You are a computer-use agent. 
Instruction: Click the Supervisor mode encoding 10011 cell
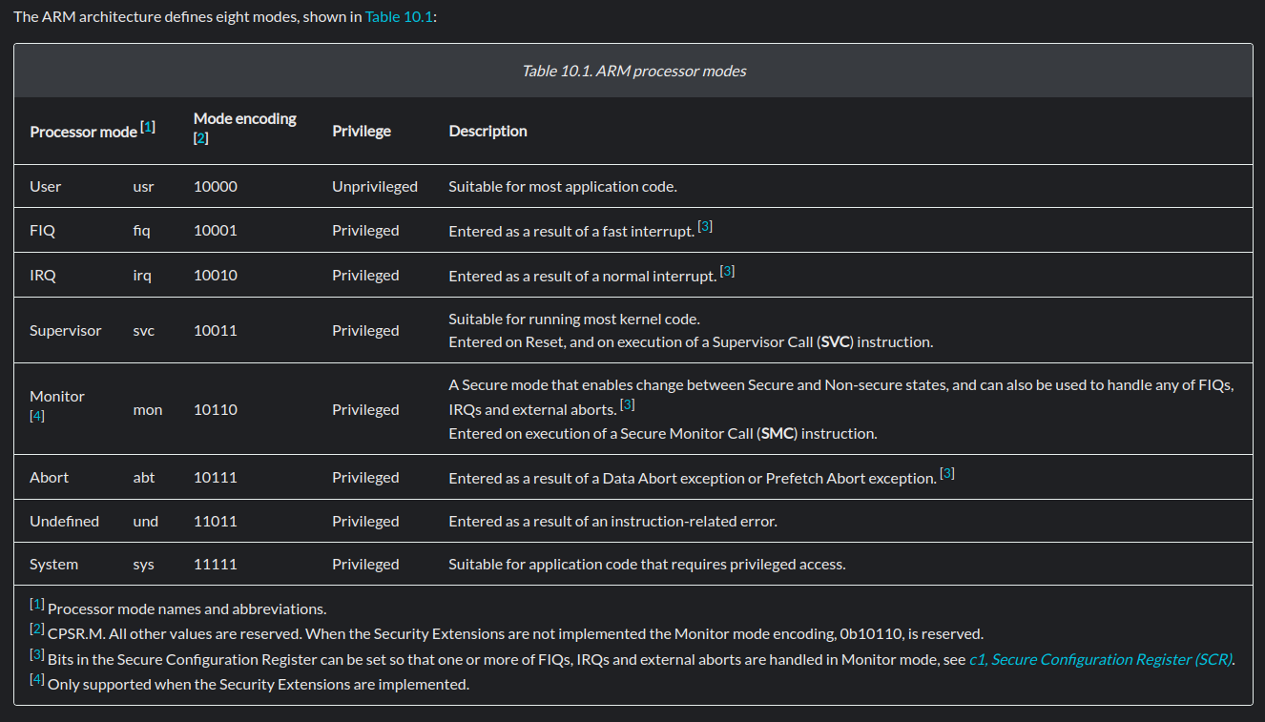(x=216, y=330)
